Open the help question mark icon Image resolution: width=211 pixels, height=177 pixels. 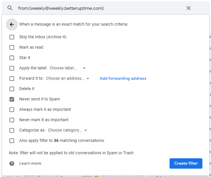click(x=12, y=163)
